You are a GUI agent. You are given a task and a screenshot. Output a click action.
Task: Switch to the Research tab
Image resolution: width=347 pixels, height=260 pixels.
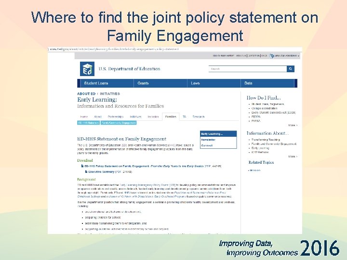[x=198, y=117]
